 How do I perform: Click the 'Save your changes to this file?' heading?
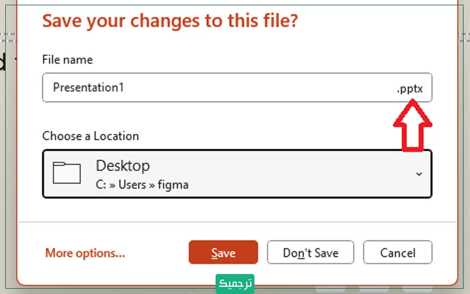[170, 21]
